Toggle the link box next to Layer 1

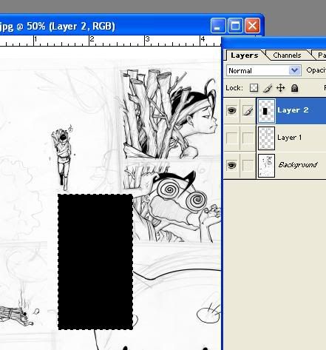click(248, 138)
